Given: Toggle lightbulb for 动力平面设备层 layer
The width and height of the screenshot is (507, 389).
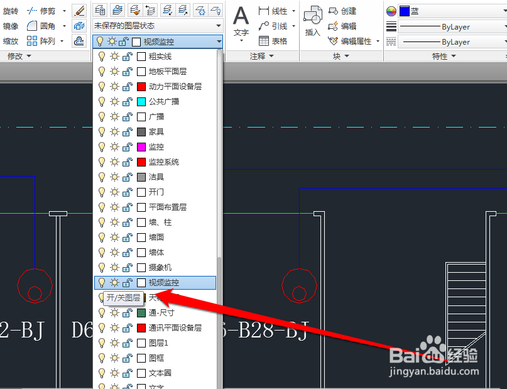Looking at the screenshot, I should pos(102,86).
